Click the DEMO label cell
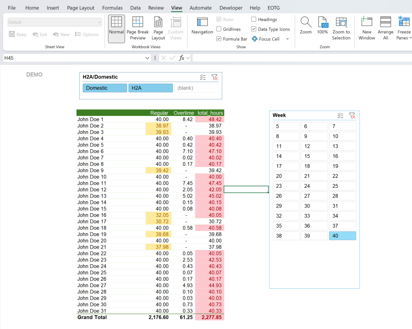The image size is (412, 329). (35, 74)
